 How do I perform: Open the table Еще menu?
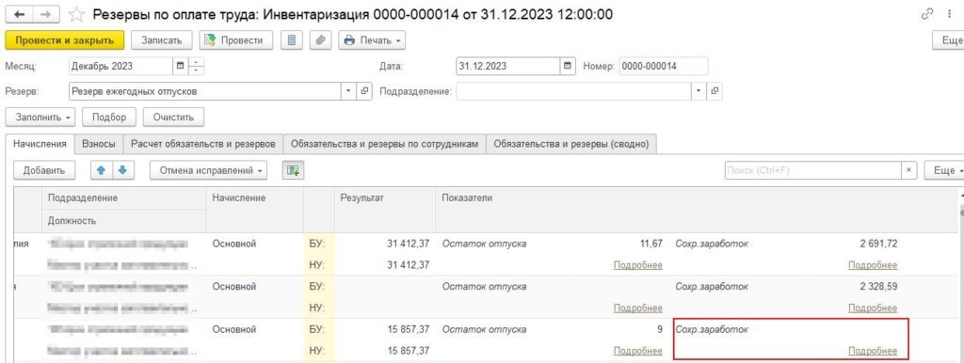coord(943,171)
